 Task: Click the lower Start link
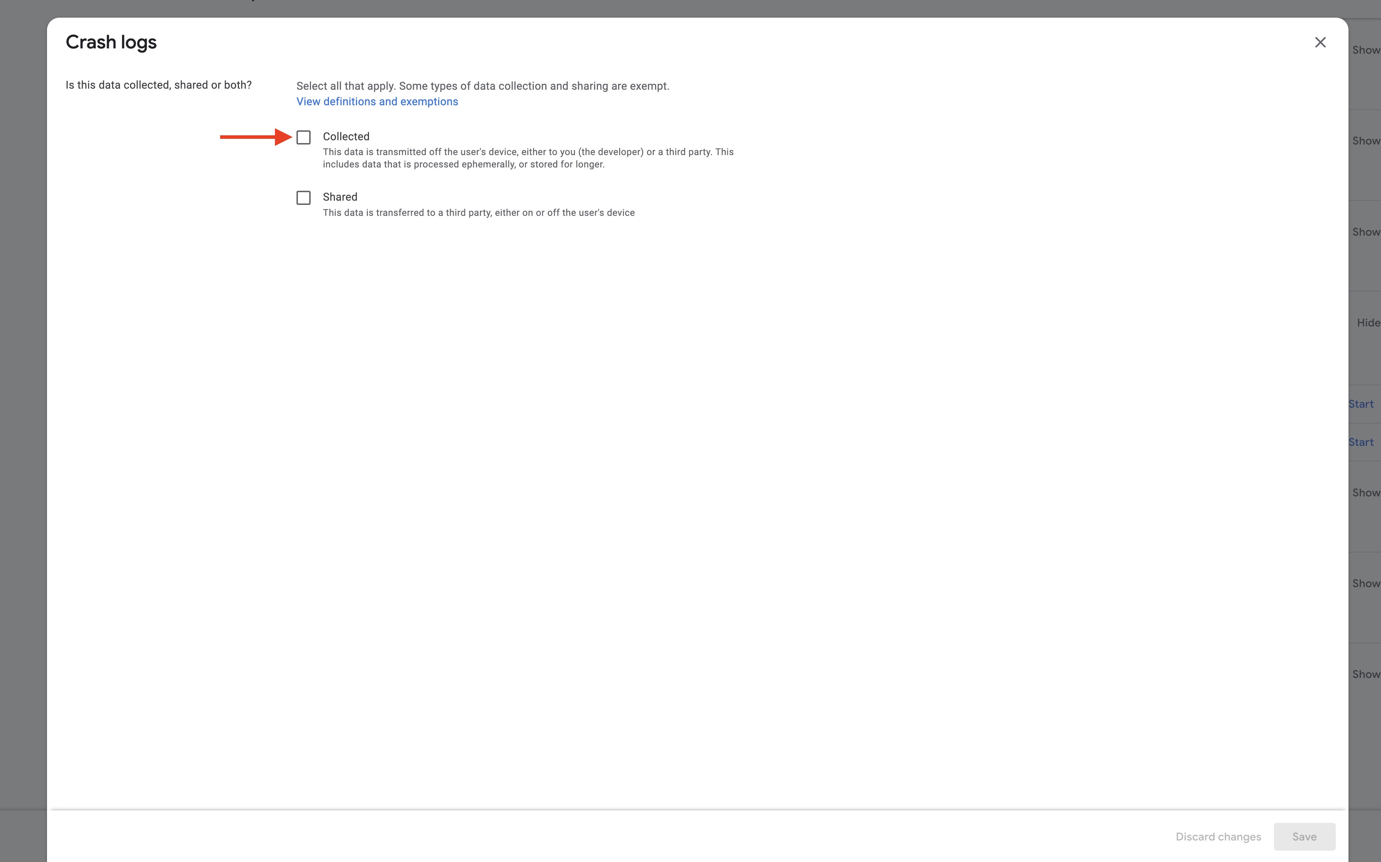point(1361,442)
